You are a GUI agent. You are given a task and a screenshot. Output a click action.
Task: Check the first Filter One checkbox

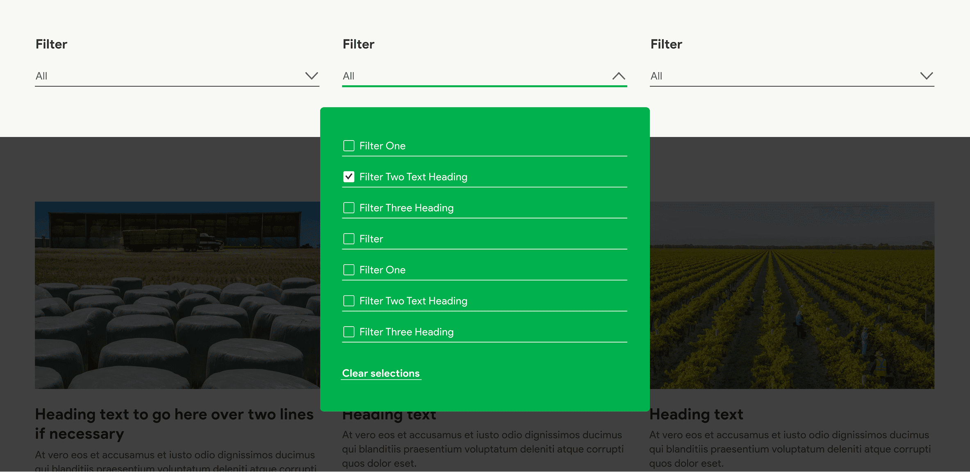(348, 146)
